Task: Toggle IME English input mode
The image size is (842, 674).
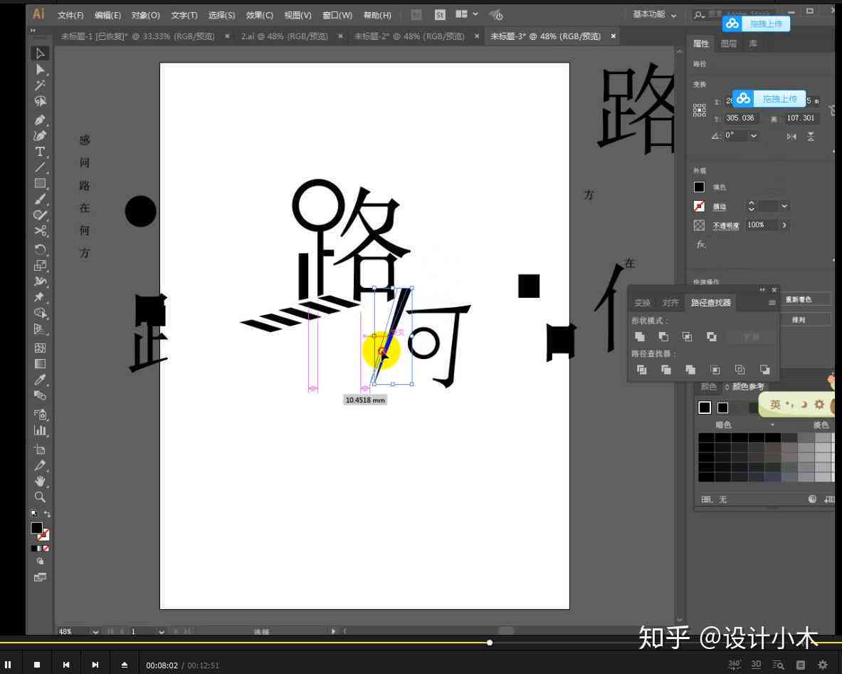Action: coord(775,404)
